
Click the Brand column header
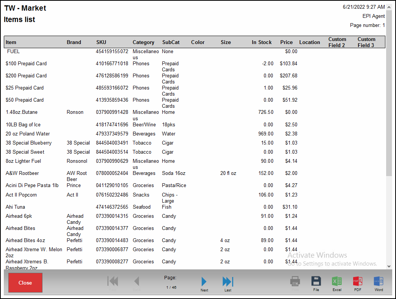tap(74, 42)
